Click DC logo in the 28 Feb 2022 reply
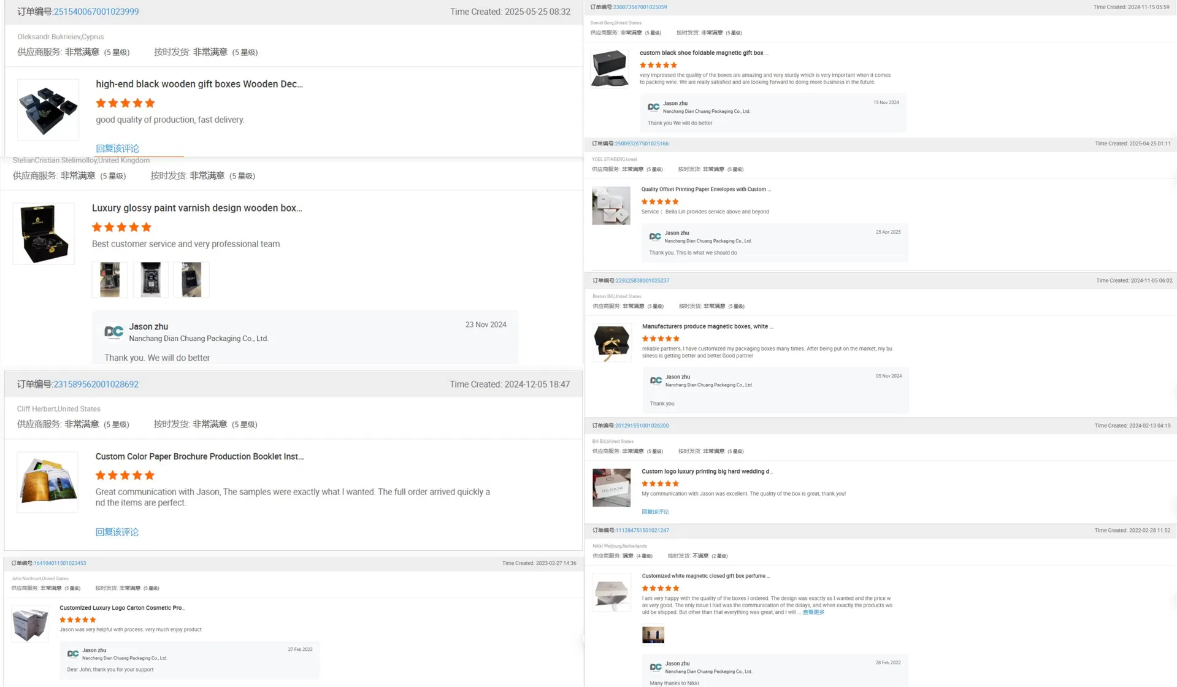The image size is (1177, 687). click(656, 667)
